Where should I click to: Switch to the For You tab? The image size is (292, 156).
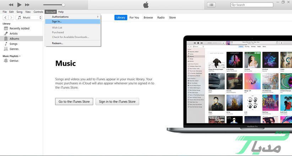(x=134, y=17)
